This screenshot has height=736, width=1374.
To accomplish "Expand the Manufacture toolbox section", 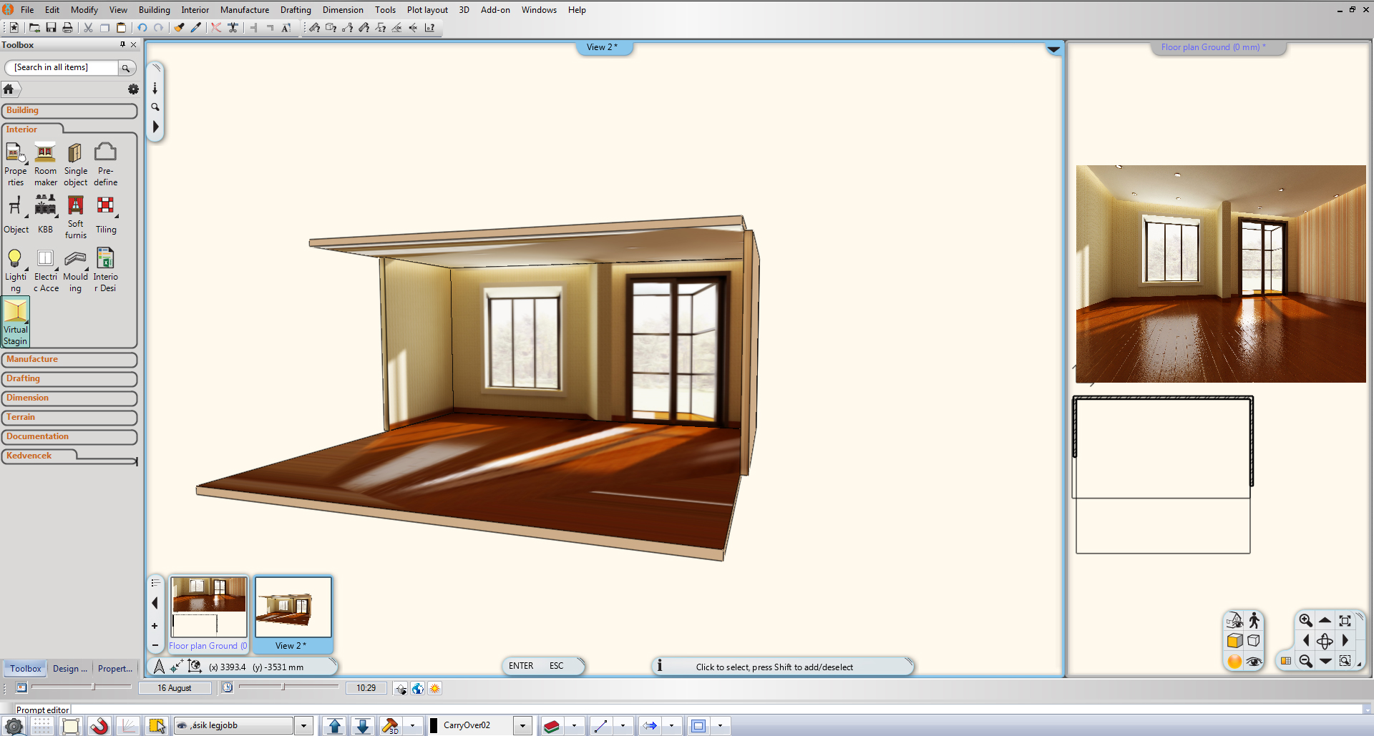I will point(69,360).
